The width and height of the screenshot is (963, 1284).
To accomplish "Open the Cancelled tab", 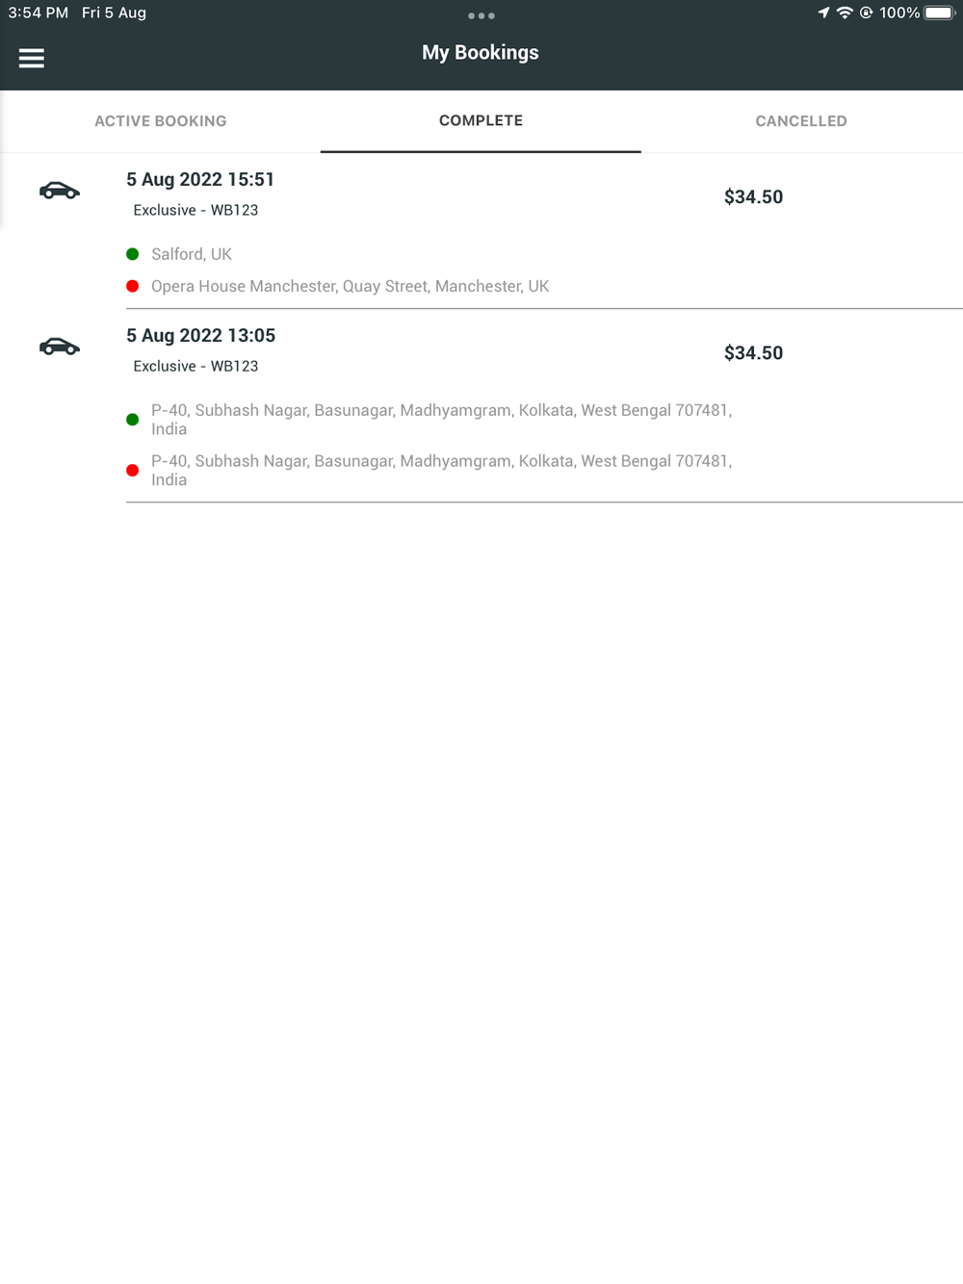I will coord(801,121).
